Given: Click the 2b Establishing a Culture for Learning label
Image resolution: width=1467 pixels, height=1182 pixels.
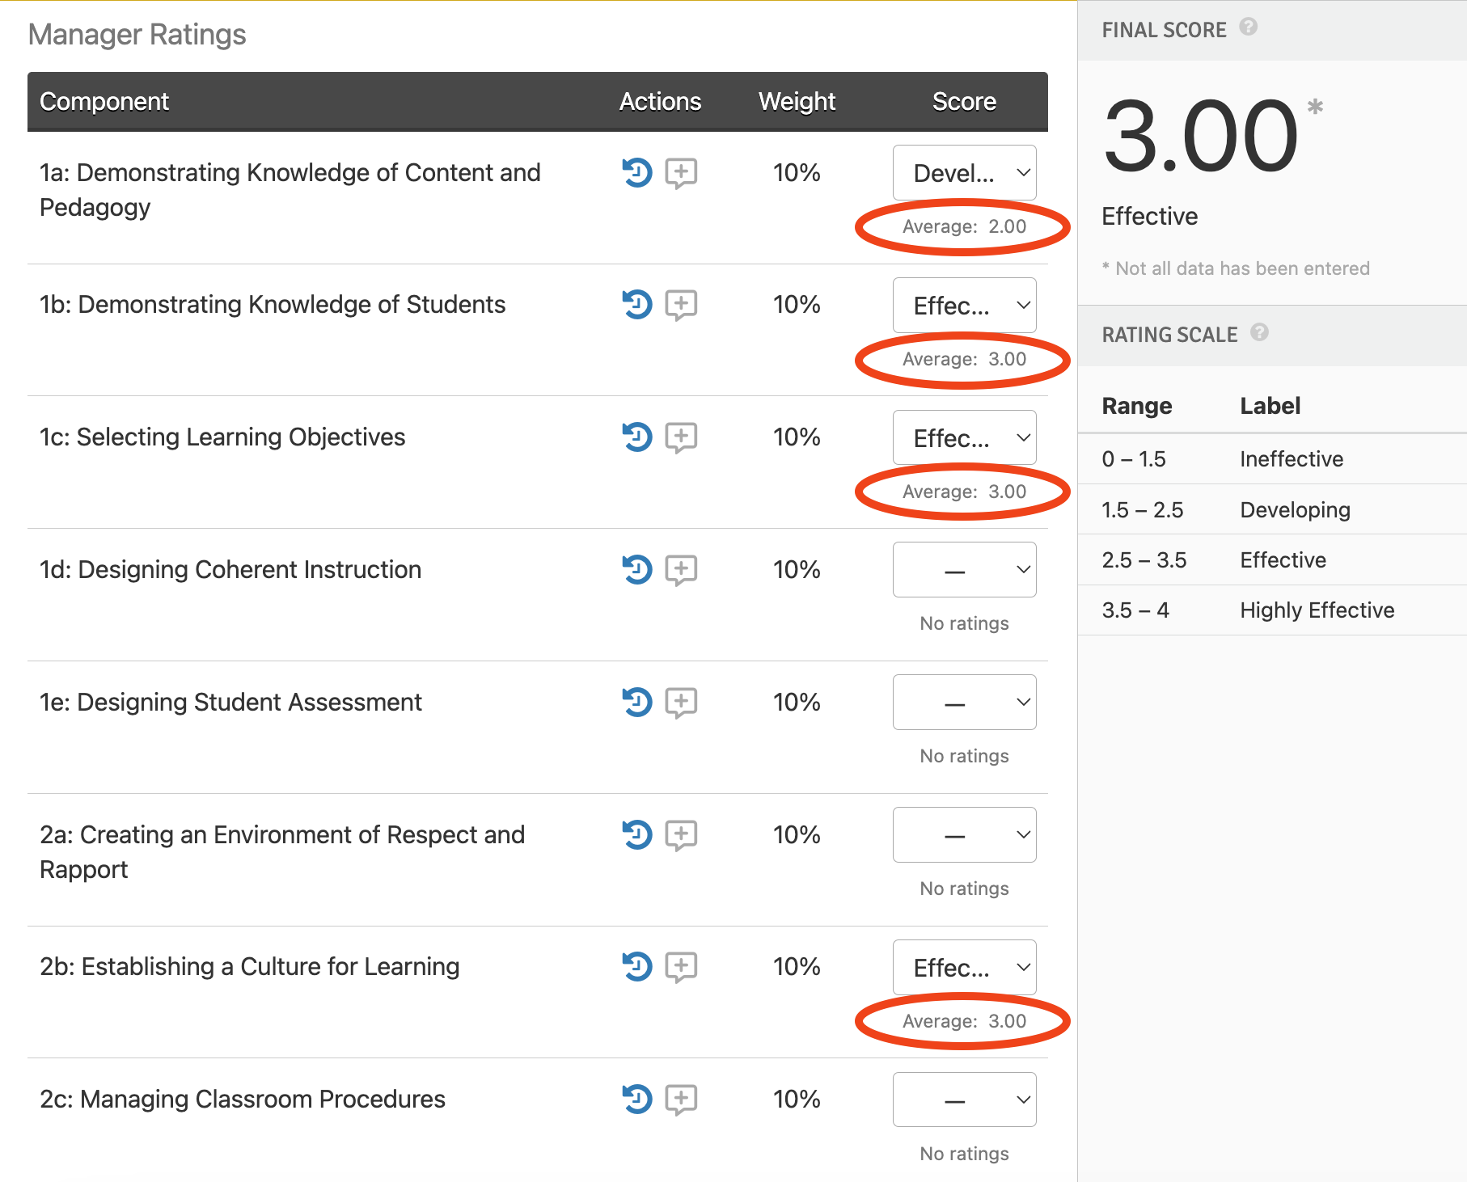Looking at the screenshot, I should (x=250, y=967).
